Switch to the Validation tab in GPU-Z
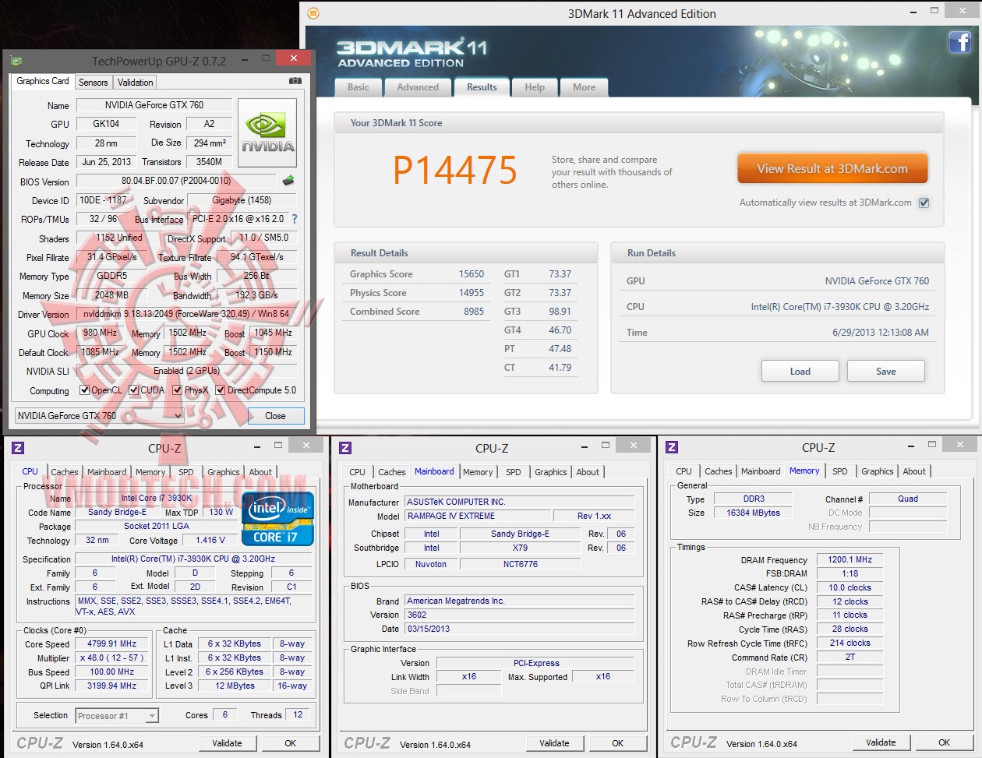Viewport: 982px width, 758px height. tap(136, 83)
